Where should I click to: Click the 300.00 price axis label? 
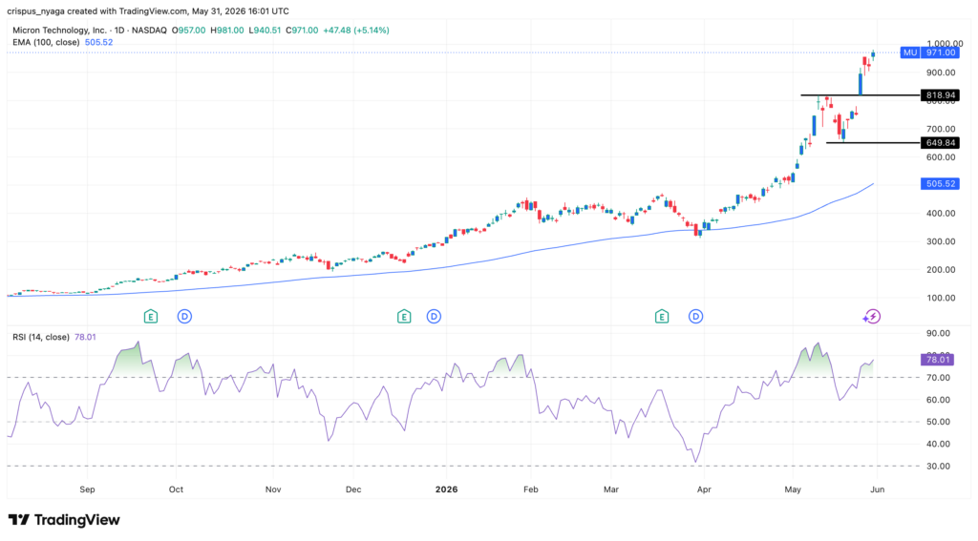coord(941,241)
